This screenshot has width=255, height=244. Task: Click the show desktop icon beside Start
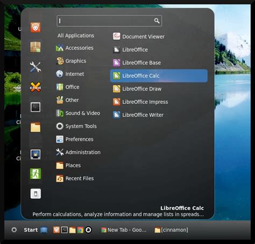coord(44,230)
